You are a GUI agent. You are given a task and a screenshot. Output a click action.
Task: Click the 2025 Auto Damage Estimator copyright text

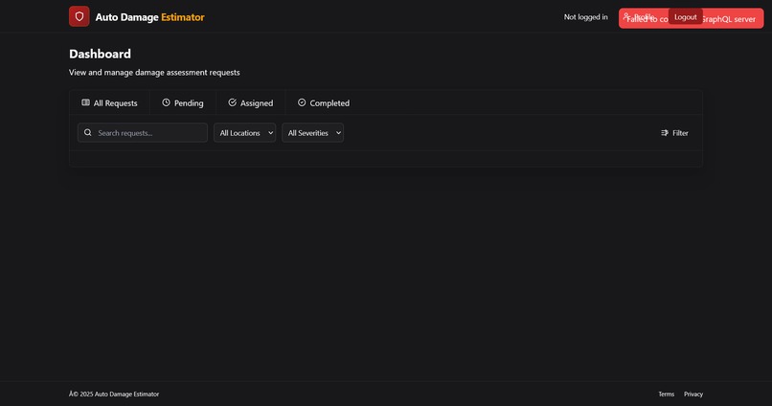coord(114,394)
